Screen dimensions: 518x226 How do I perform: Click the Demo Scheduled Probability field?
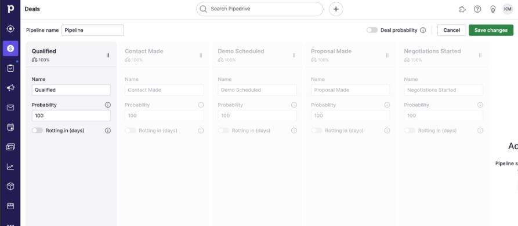[x=258, y=116]
